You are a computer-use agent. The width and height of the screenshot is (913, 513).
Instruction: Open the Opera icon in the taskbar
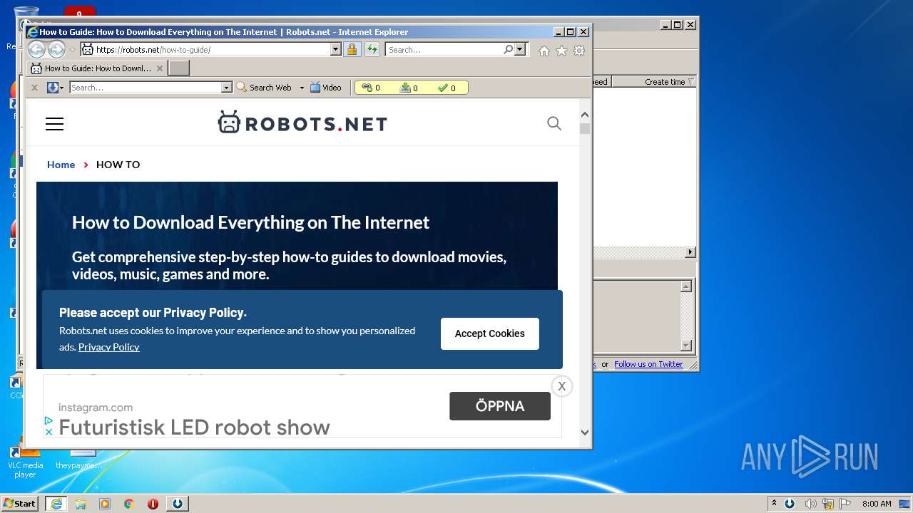153,504
